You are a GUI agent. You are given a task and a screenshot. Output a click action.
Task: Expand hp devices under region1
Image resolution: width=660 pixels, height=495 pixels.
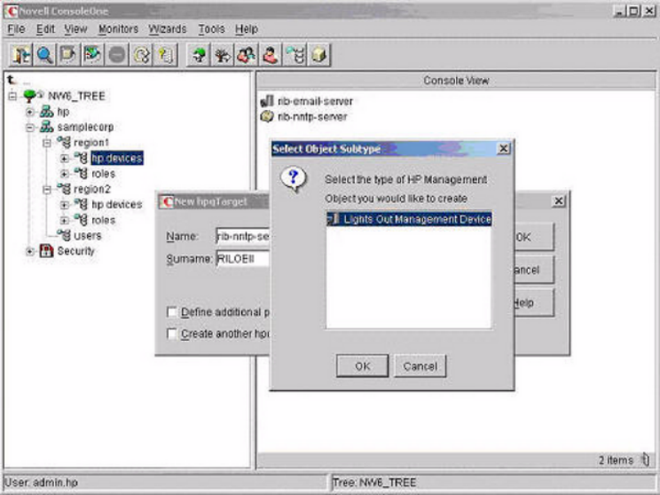[x=64, y=159]
